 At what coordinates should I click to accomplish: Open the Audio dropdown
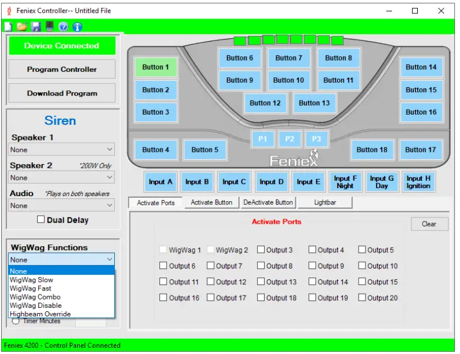click(61, 206)
